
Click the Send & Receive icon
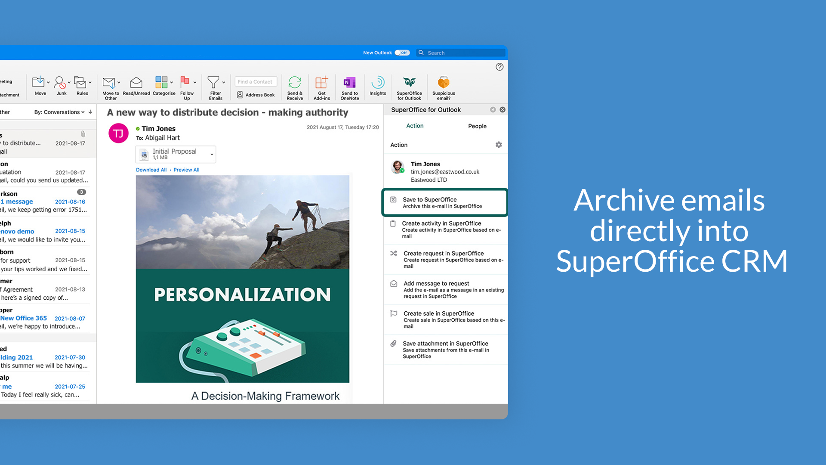click(295, 82)
